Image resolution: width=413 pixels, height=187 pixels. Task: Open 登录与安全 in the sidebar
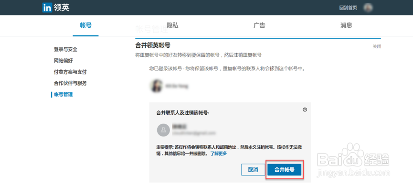tap(65, 49)
